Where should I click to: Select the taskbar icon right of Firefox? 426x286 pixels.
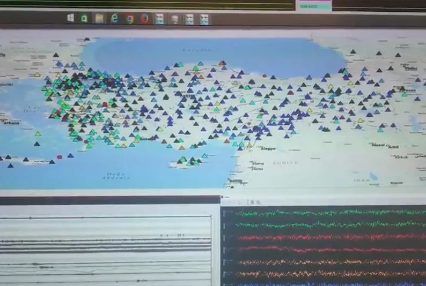pyautogui.click(x=159, y=19)
